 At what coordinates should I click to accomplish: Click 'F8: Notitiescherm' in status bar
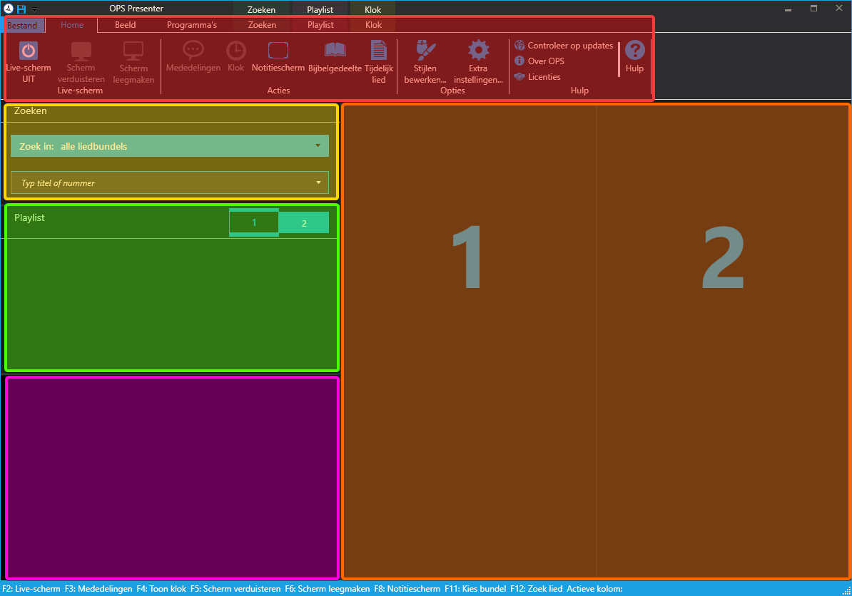[x=407, y=589]
